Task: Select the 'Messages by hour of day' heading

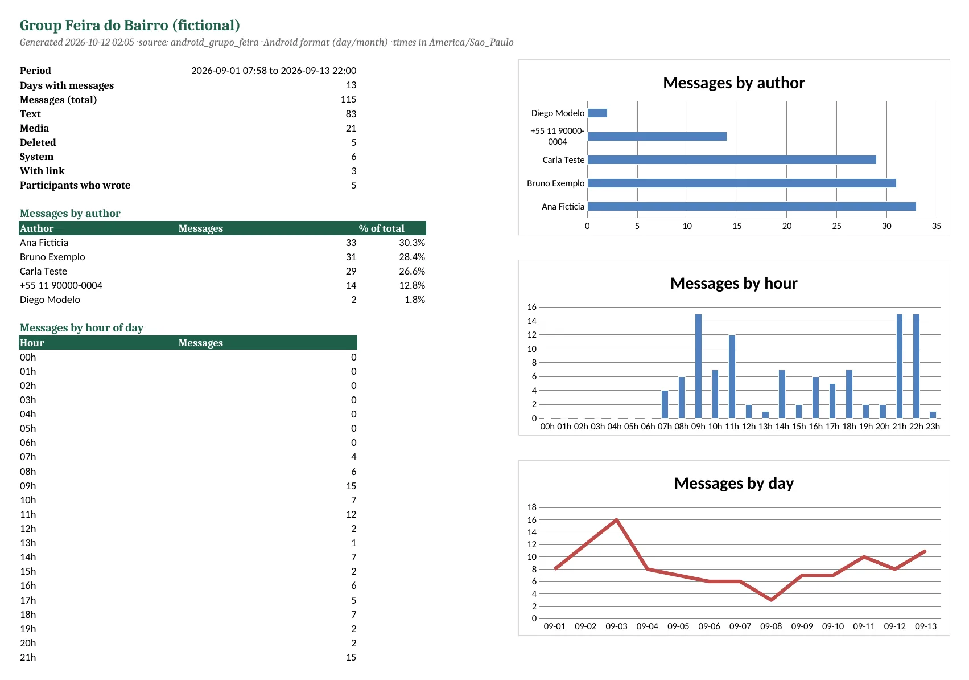Action: (81, 328)
